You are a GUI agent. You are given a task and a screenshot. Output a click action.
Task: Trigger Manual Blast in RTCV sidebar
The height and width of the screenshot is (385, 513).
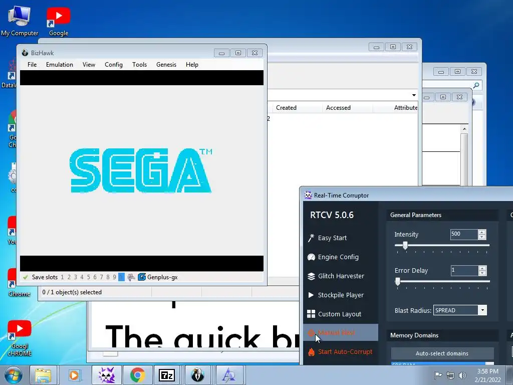[x=340, y=333]
